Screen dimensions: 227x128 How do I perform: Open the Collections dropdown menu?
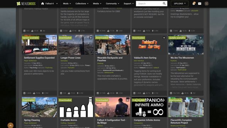click(x=82, y=4)
